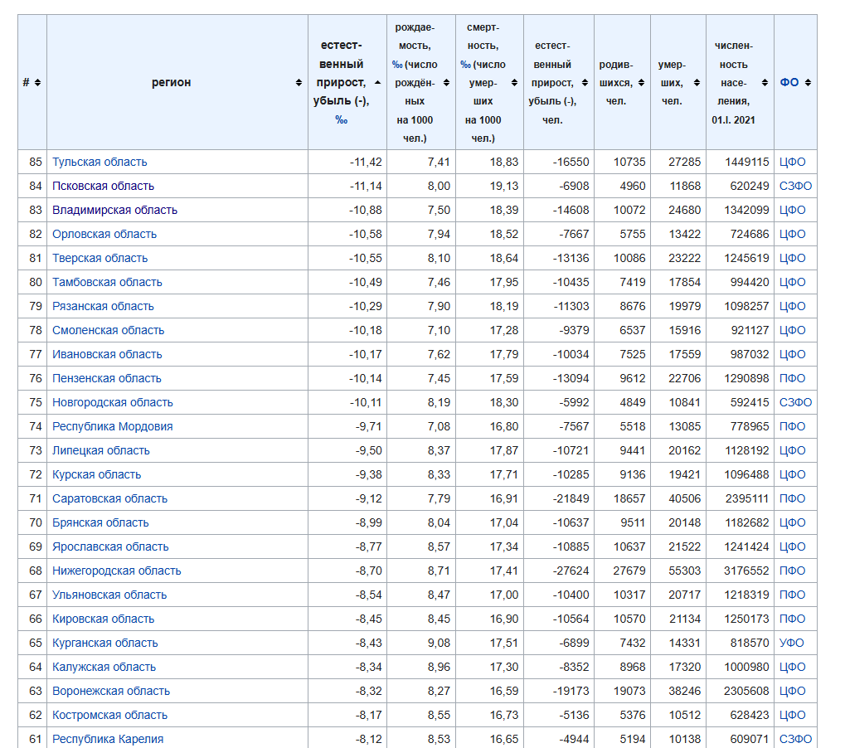The height and width of the screenshot is (748, 845).
Task: Open Нижегородская область link
Action: [116, 571]
